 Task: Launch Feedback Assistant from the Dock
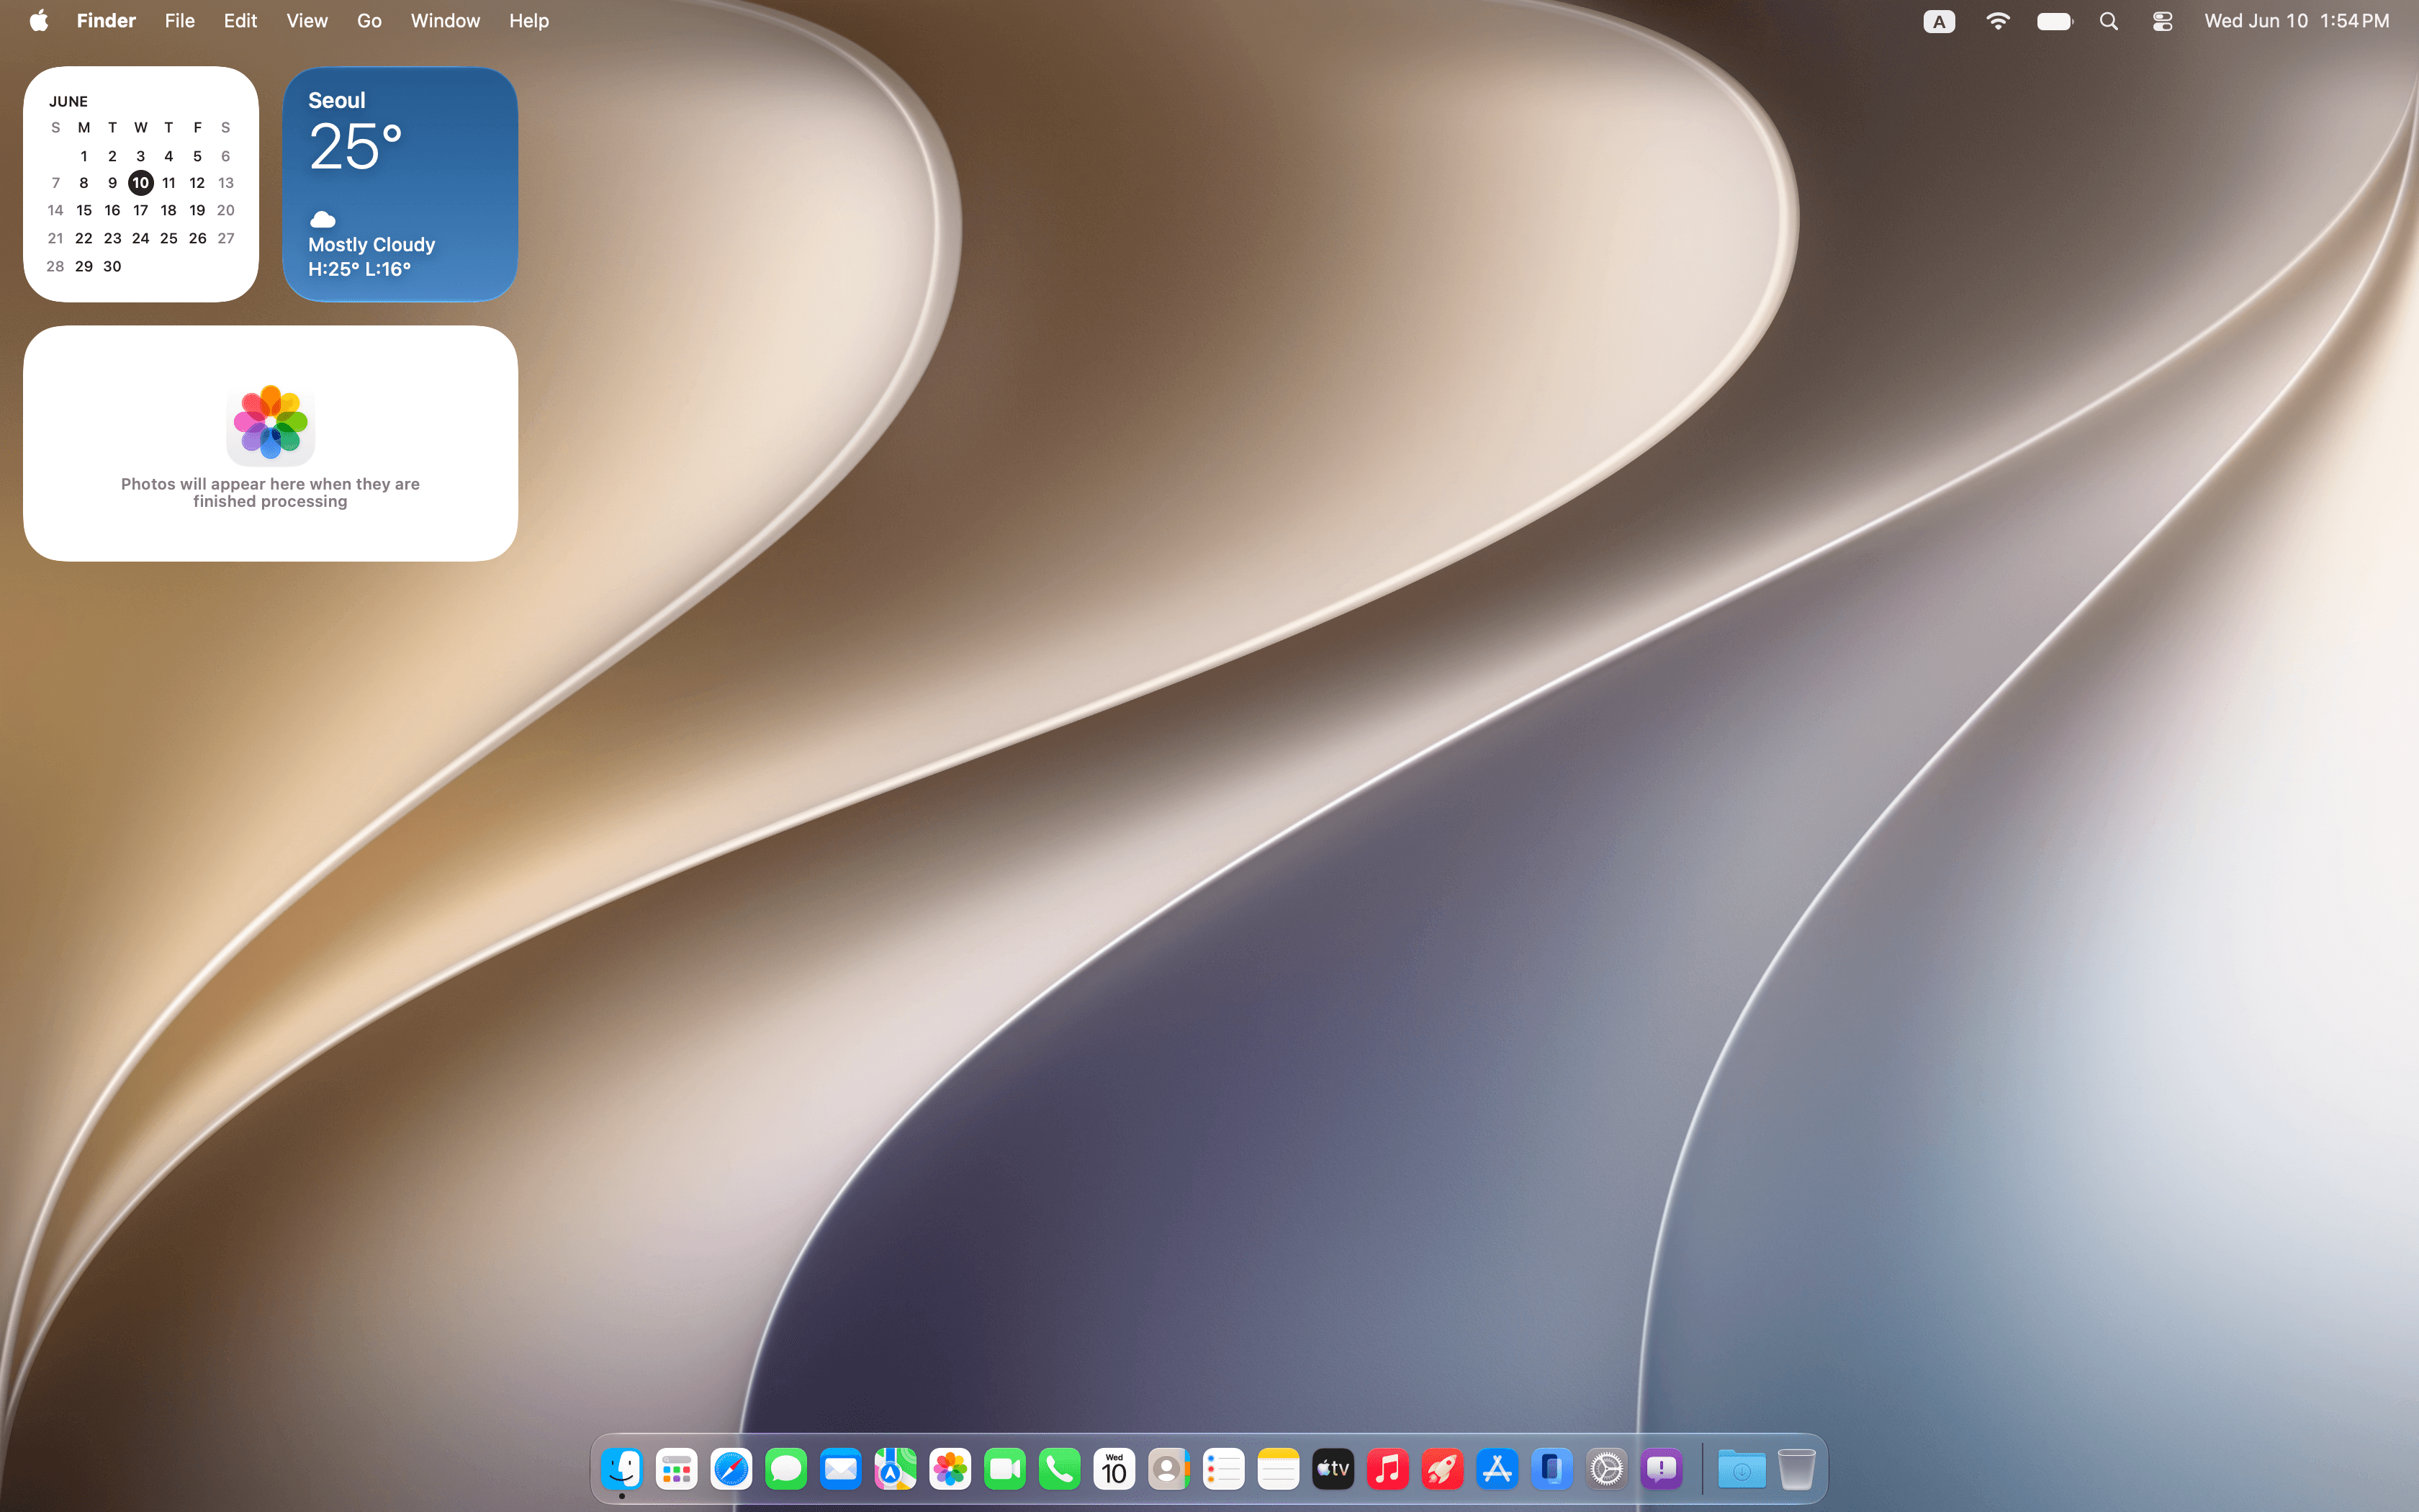click(1662, 1468)
